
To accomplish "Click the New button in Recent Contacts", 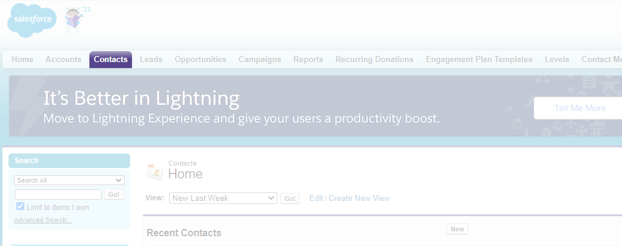I will coord(457,229).
